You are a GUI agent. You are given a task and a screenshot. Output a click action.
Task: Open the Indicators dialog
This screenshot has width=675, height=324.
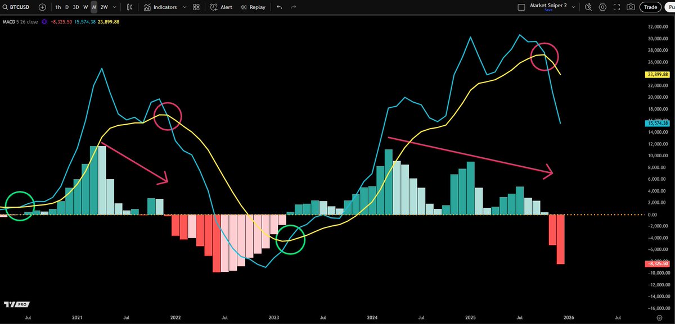pyautogui.click(x=160, y=7)
